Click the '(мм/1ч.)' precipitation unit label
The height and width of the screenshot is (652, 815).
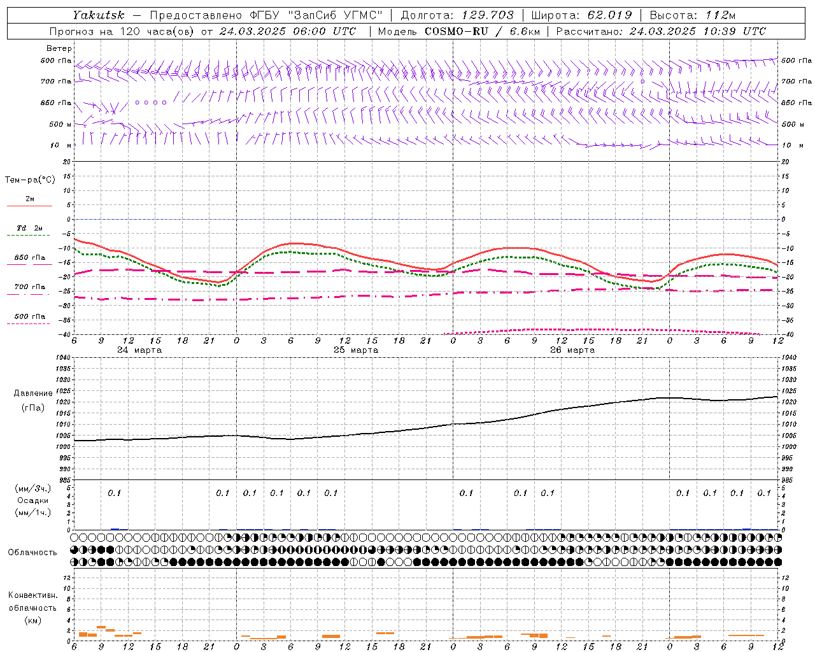[x=33, y=513]
